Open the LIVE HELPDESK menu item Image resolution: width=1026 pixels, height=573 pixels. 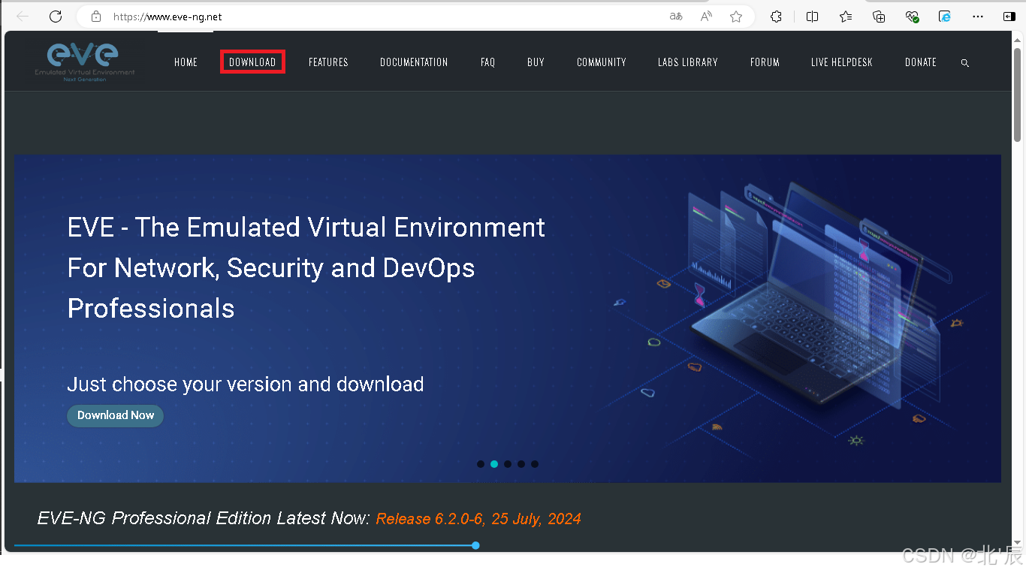tap(842, 62)
